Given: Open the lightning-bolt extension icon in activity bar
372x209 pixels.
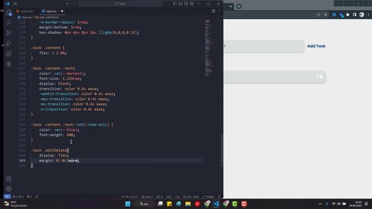Looking at the screenshot, I should 9,64.
